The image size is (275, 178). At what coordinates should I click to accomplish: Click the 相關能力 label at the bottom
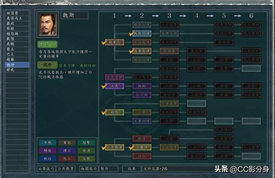tap(89, 169)
